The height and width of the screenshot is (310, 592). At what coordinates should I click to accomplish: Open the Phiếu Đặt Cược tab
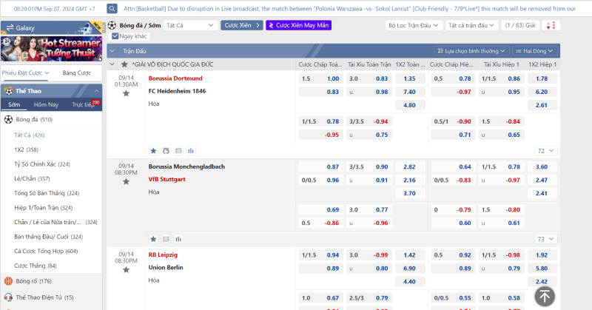tap(25, 73)
